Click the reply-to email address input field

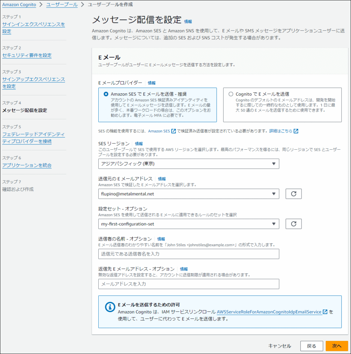(189, 284)
